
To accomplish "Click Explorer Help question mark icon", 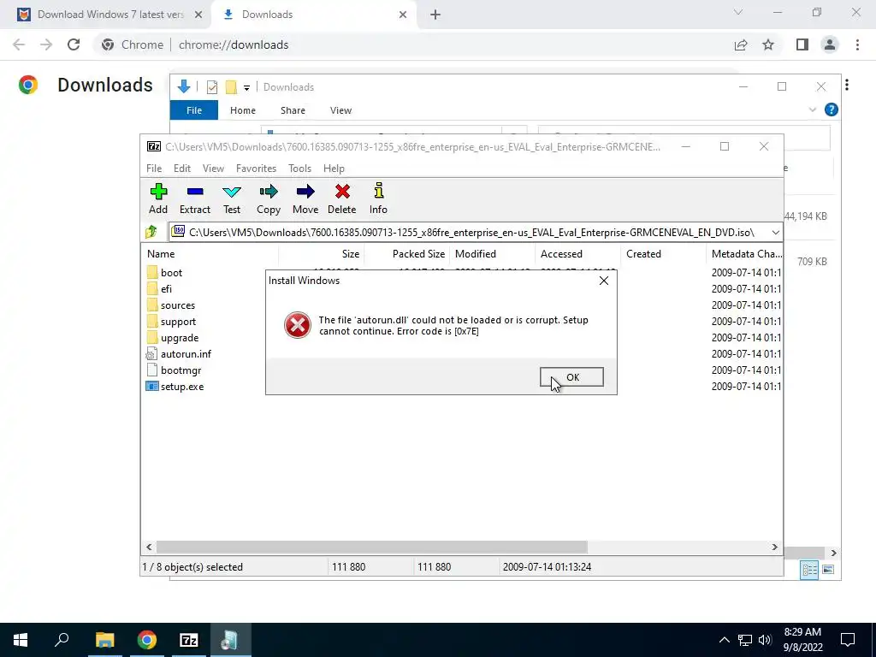I will (832, 109).
